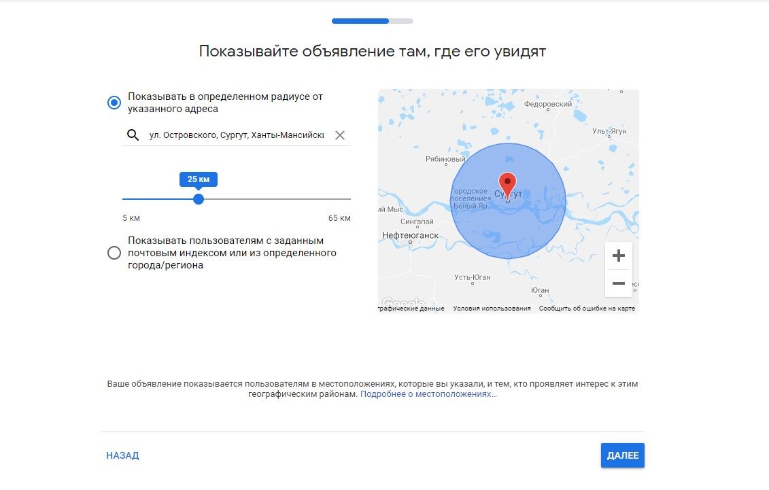769x490 pixels.
Task: Click Сообщить об ошибке на карте
Action: (587, 307)
